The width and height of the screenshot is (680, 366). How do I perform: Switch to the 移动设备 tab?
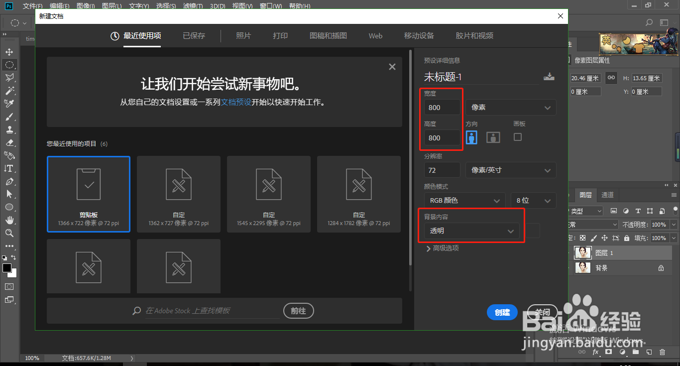pos(419,36)
